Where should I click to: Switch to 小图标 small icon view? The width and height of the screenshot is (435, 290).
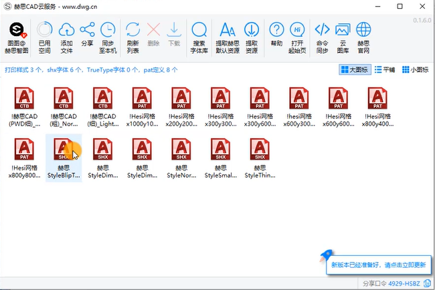click(x=416, y=69)
